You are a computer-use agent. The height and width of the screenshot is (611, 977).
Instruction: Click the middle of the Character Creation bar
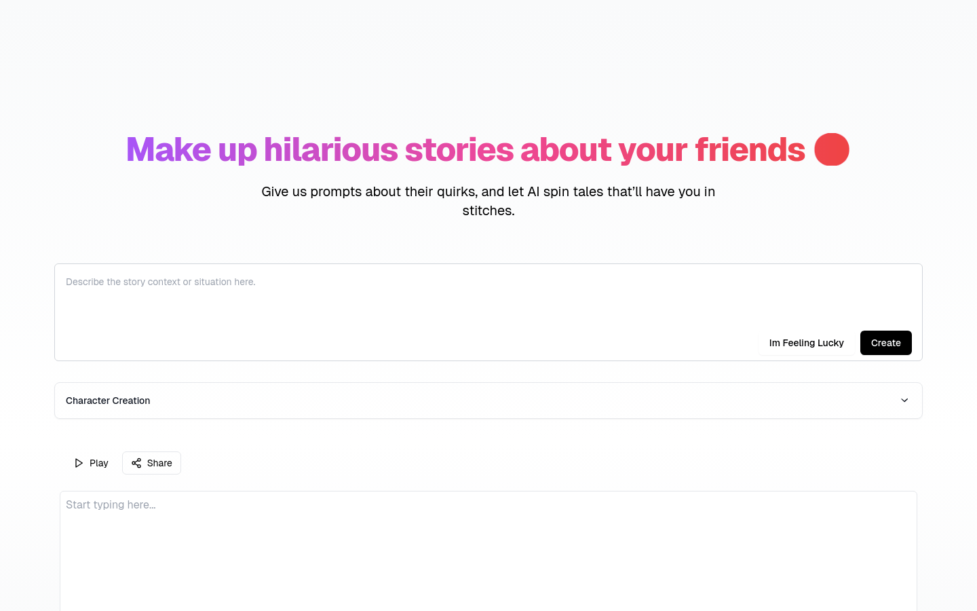tap(488, 401)
